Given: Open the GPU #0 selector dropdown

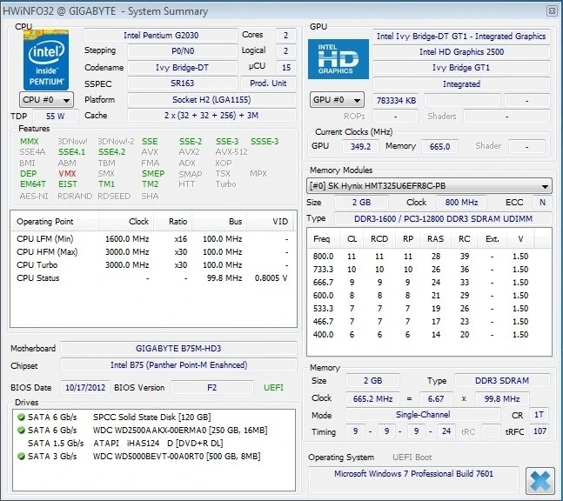Looking at the screenshot, I should point(337,100).
